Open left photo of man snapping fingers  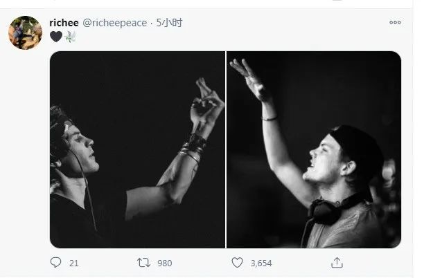(137, 149)
